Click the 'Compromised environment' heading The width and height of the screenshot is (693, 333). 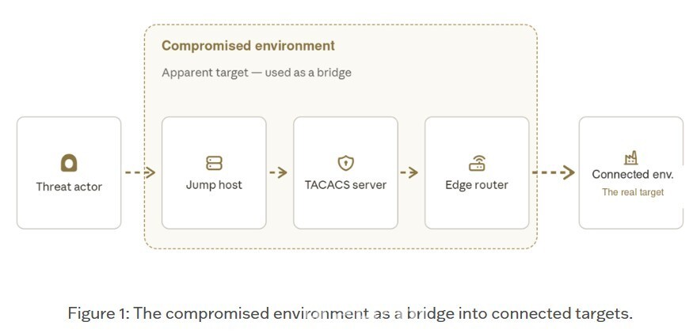249,46
